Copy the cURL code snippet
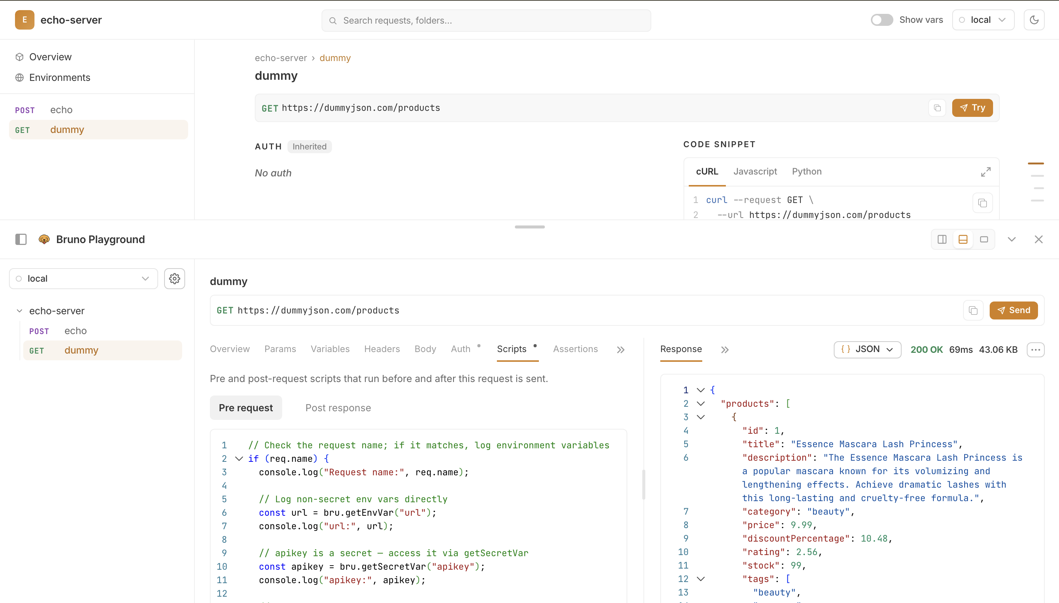Viewport: 1059px width, 603px height. point(982,203)
